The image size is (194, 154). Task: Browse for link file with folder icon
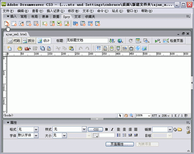pyautogui.click(x=180, y=129)
